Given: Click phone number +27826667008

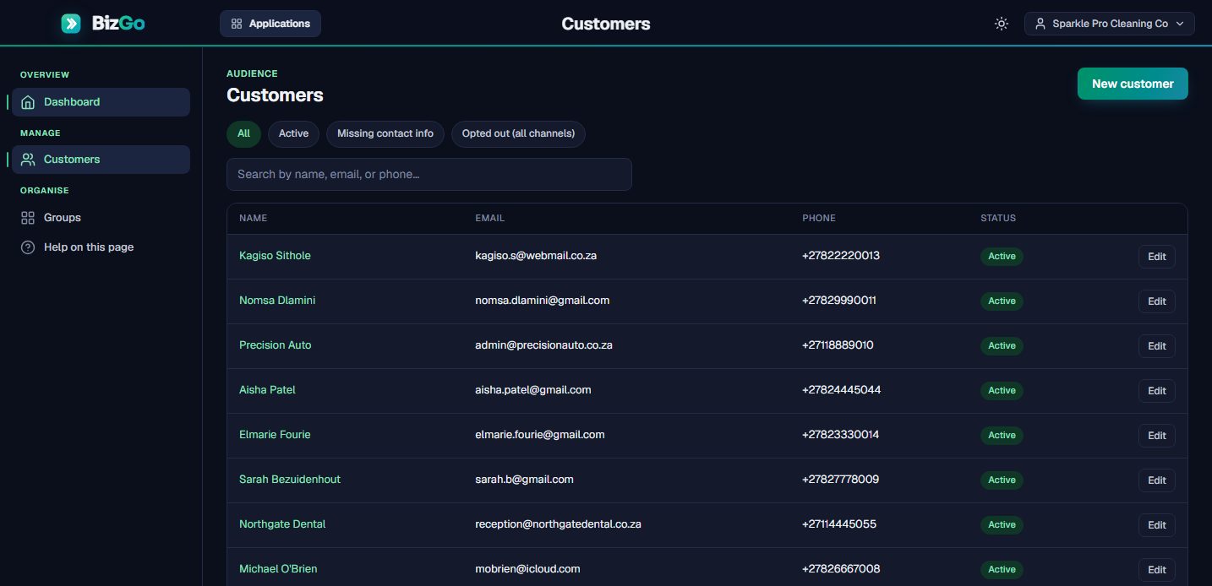Looking at the screenshot, I should click(x=841, y=569).
